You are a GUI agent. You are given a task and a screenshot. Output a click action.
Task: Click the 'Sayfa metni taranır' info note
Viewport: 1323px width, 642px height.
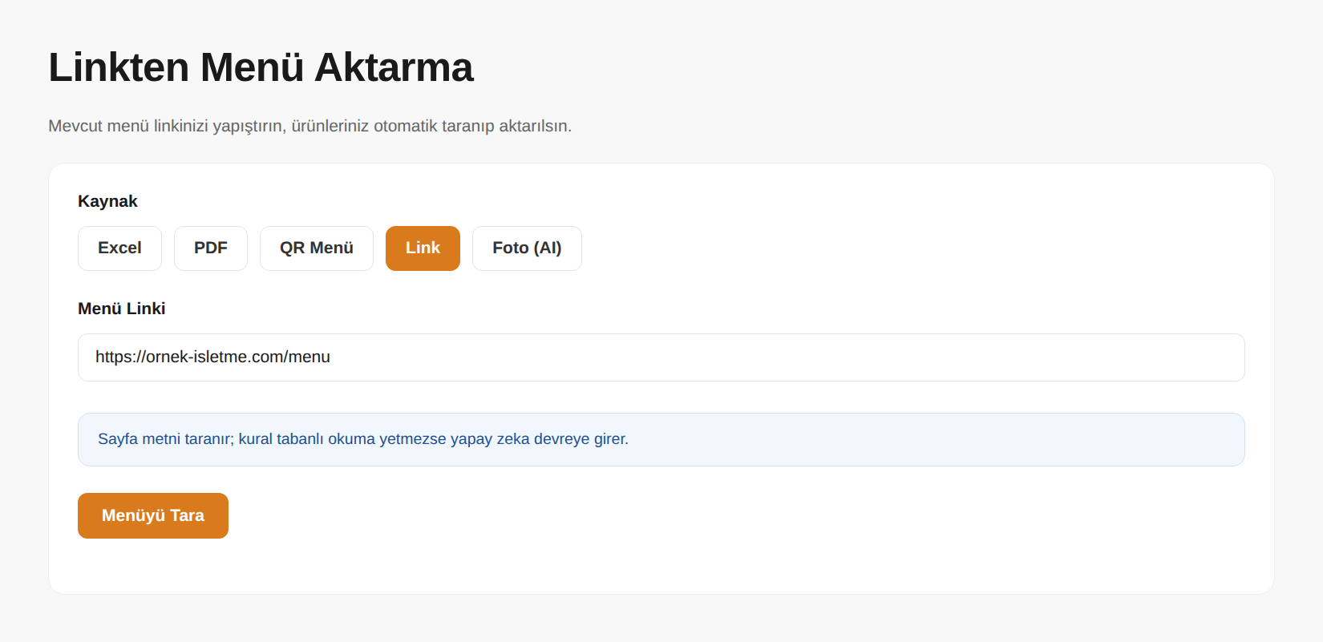click(661, 439)
